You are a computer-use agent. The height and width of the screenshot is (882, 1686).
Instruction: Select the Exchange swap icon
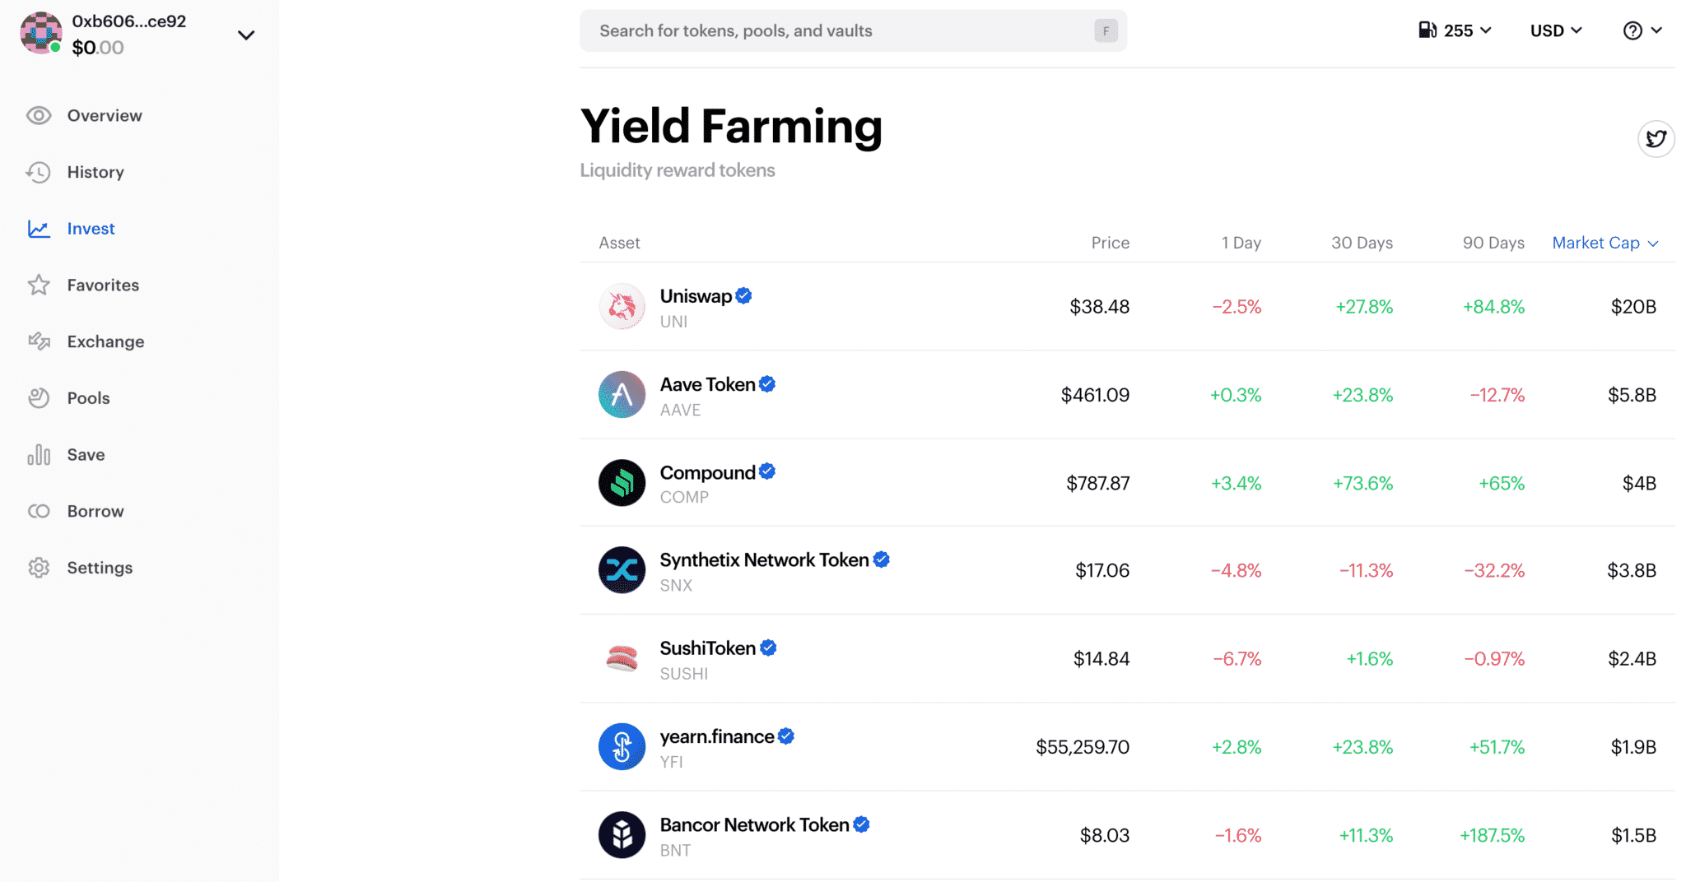(39, 341)
